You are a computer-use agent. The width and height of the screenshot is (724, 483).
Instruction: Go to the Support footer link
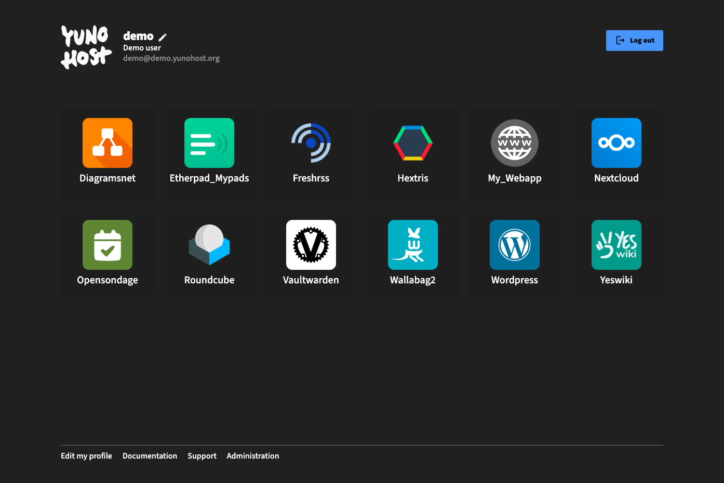click(202, 456)
